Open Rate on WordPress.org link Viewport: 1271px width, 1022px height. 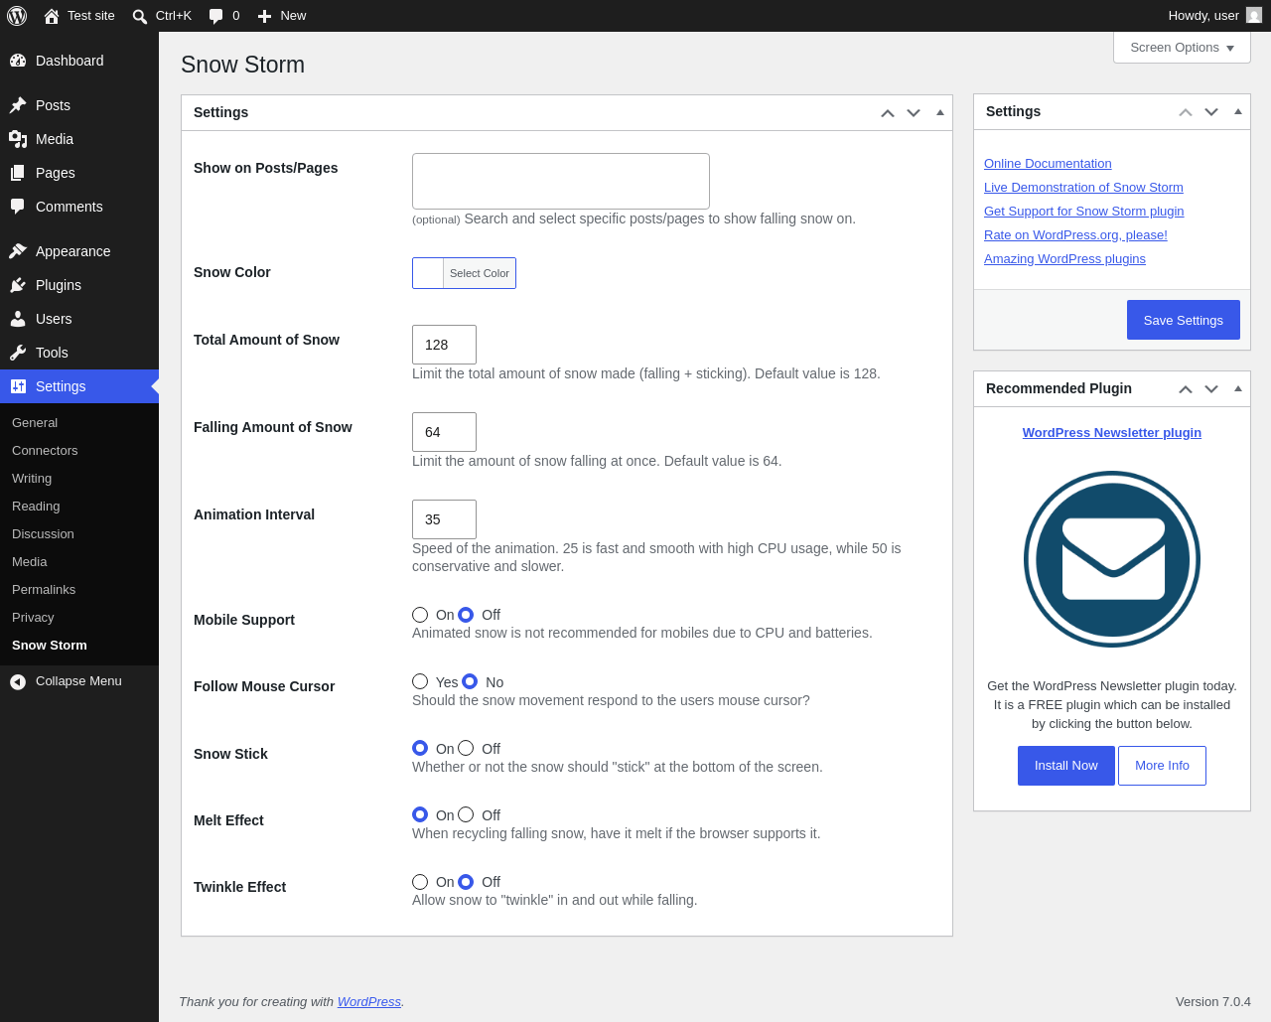[1075, 235]
